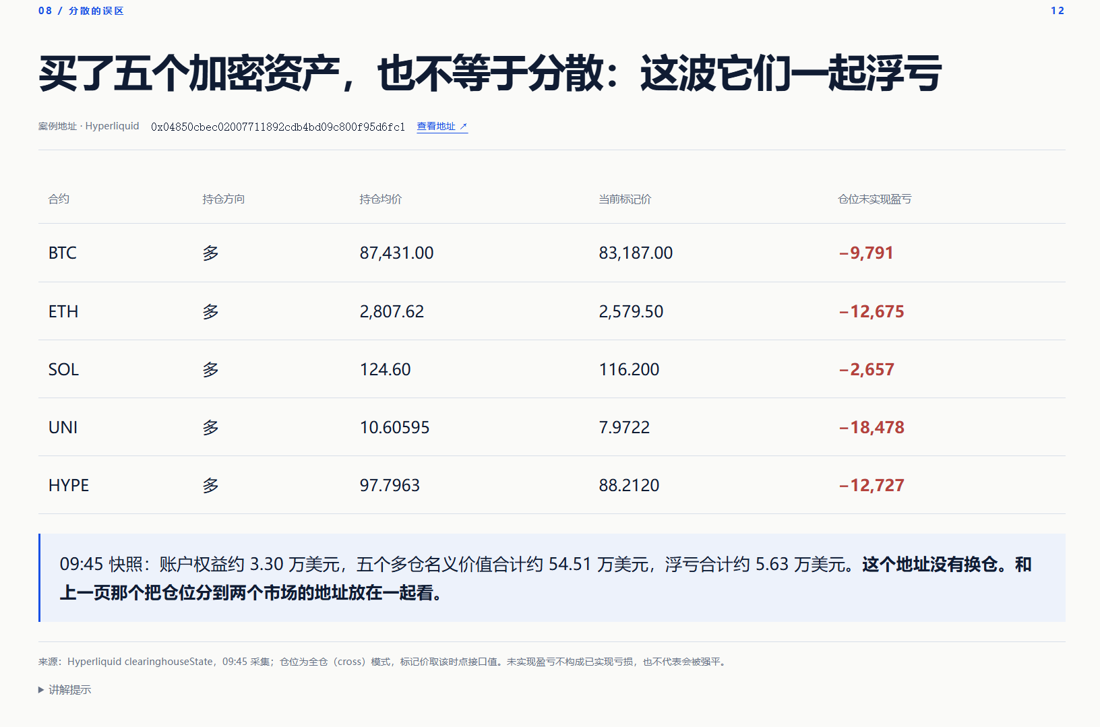The width and height of the screenshot is (1100, 727).
Task: Click SOL mark price 116.200
Action: 629,369
